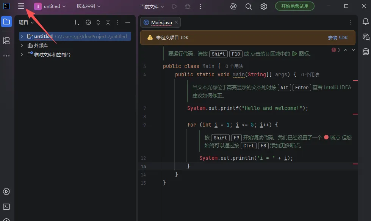Select opened file crosshair icon

(x=88, y=22)
